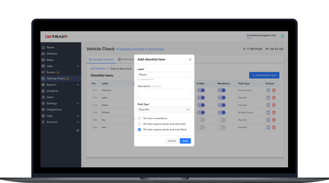The height and width of the screenshot is (183, 329).
Task: Open Maps menu item label
Action: pyautogui.click(x=50, y=60)
